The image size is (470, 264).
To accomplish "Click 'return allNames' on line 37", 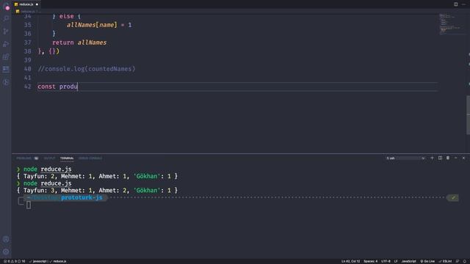I will pos(79,43).
